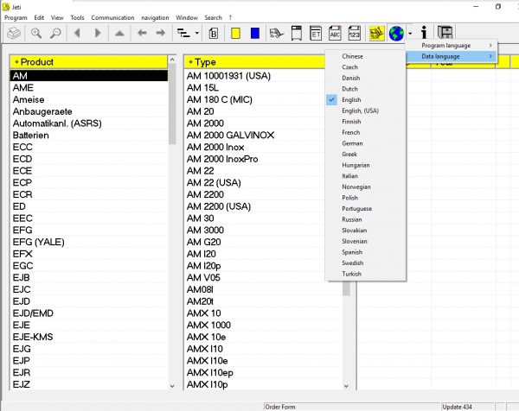Open the question mark help menu

(230, 17)
